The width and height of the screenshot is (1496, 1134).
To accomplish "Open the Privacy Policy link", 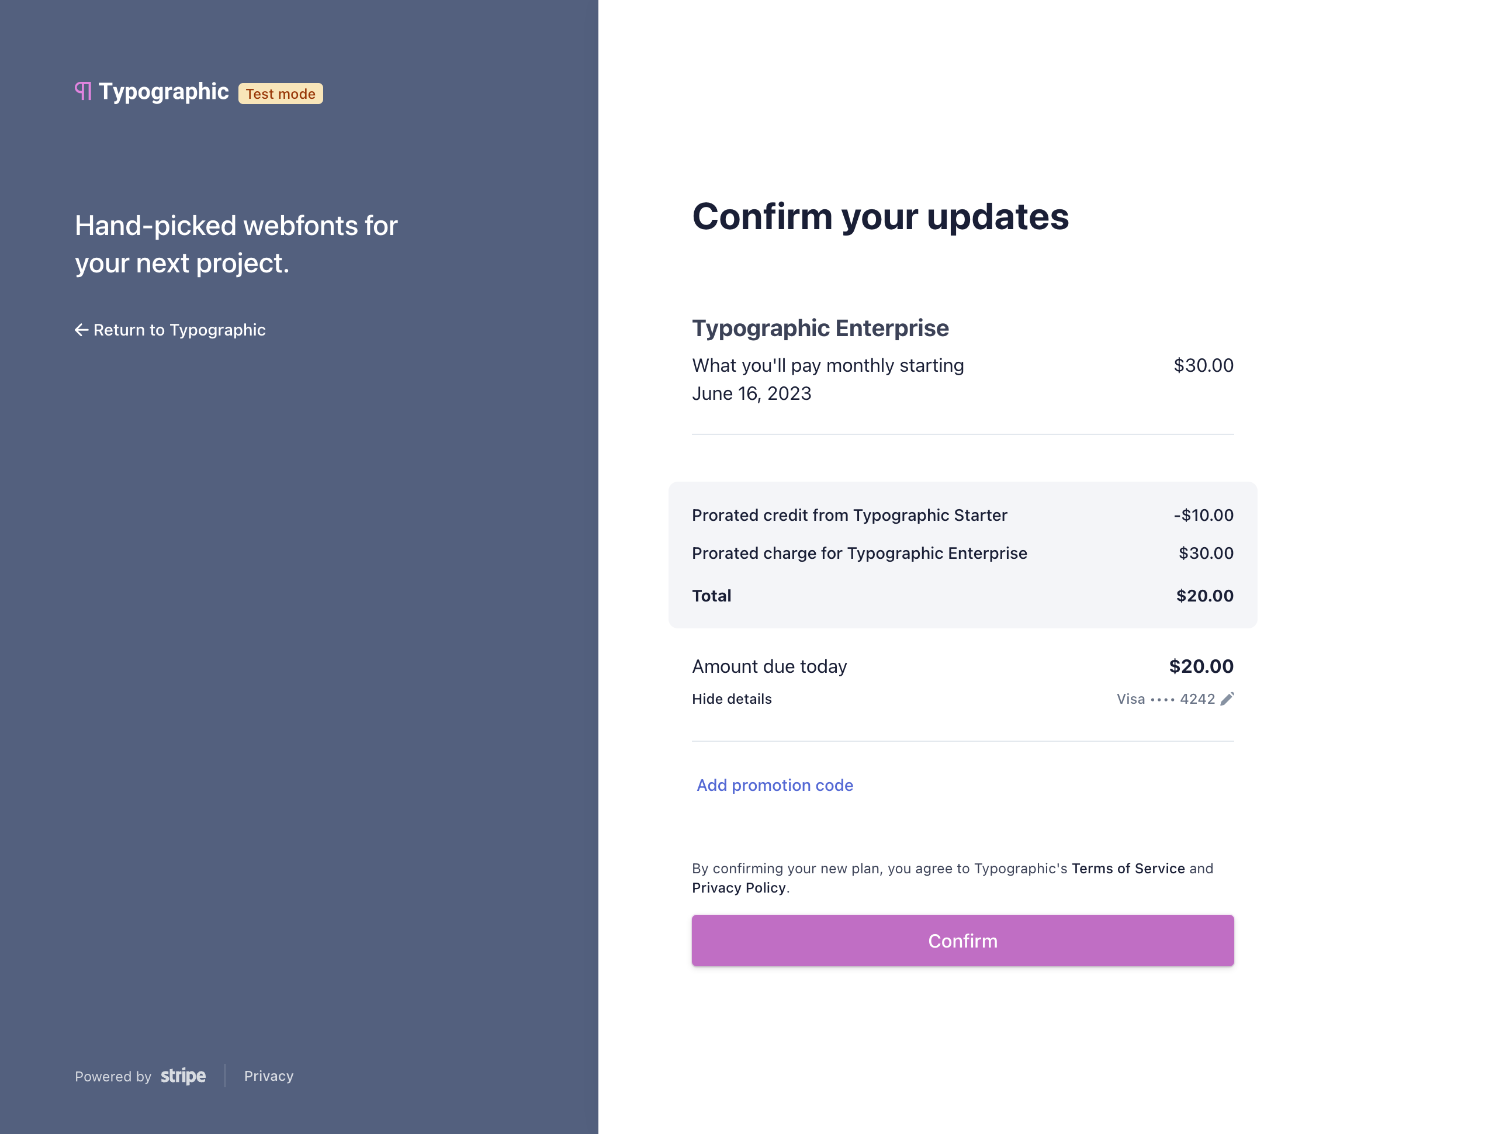I will (739, 888).
